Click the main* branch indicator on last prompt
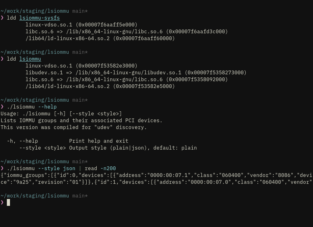The image size is (313, 227). 80,196
